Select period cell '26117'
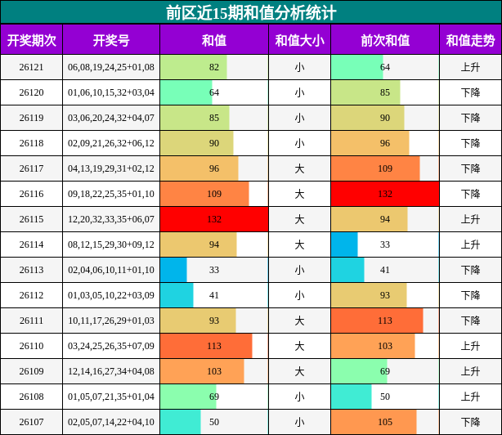Image resolution: width=502 pixels, height=435 pixels. [31, 168]
